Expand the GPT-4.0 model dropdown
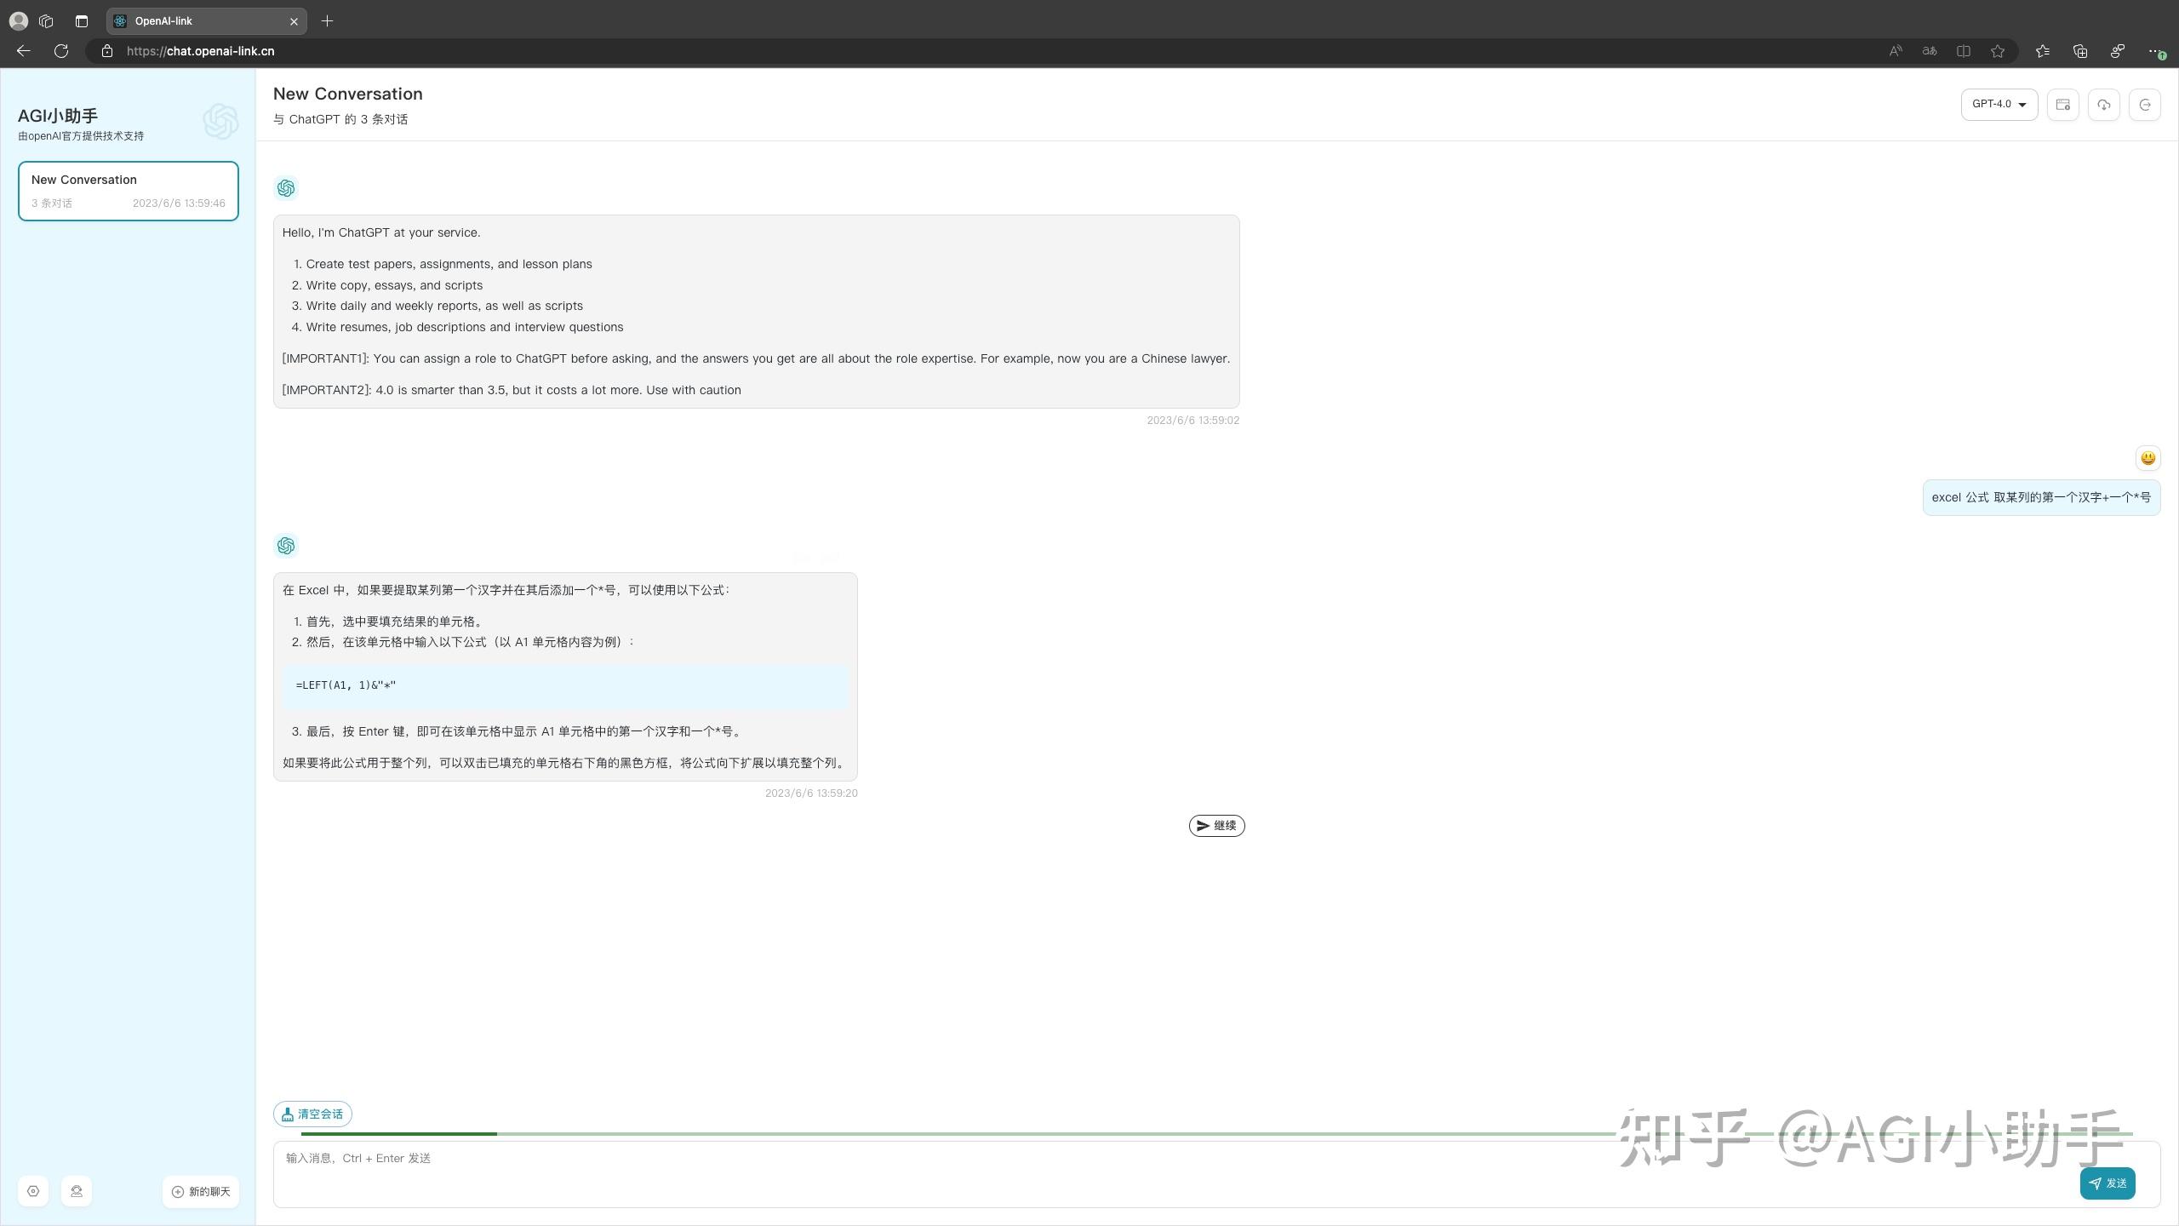The height and width of the screenshot is (1226, 2179). click(1999, 105)
